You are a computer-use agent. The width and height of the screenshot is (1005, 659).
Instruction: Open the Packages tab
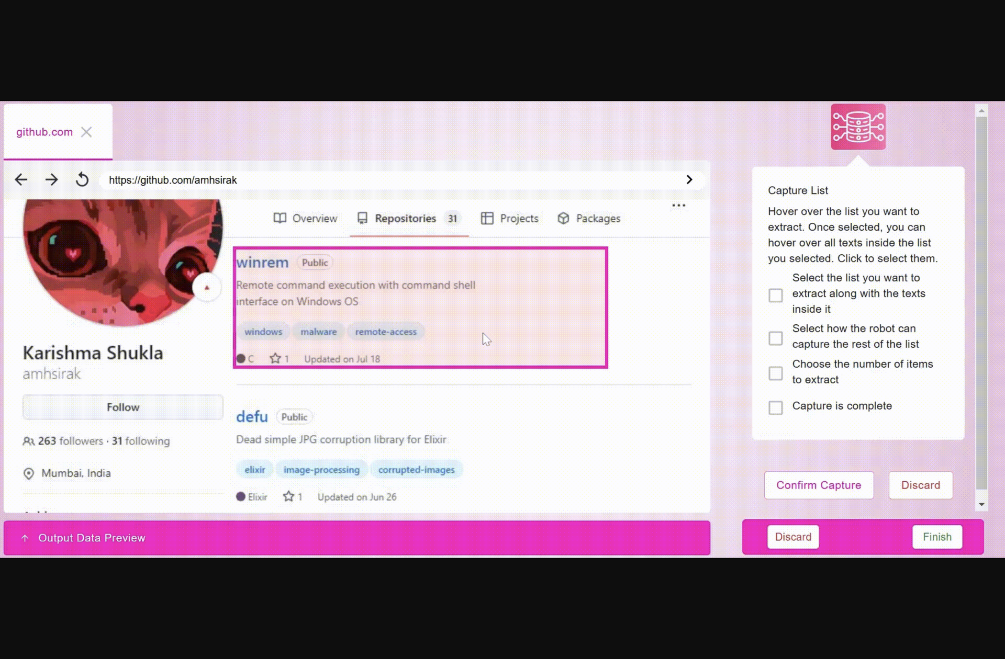[589, 218]
